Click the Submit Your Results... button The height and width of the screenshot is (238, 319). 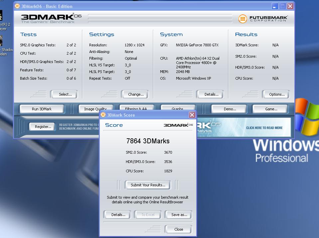pos(147,185)
